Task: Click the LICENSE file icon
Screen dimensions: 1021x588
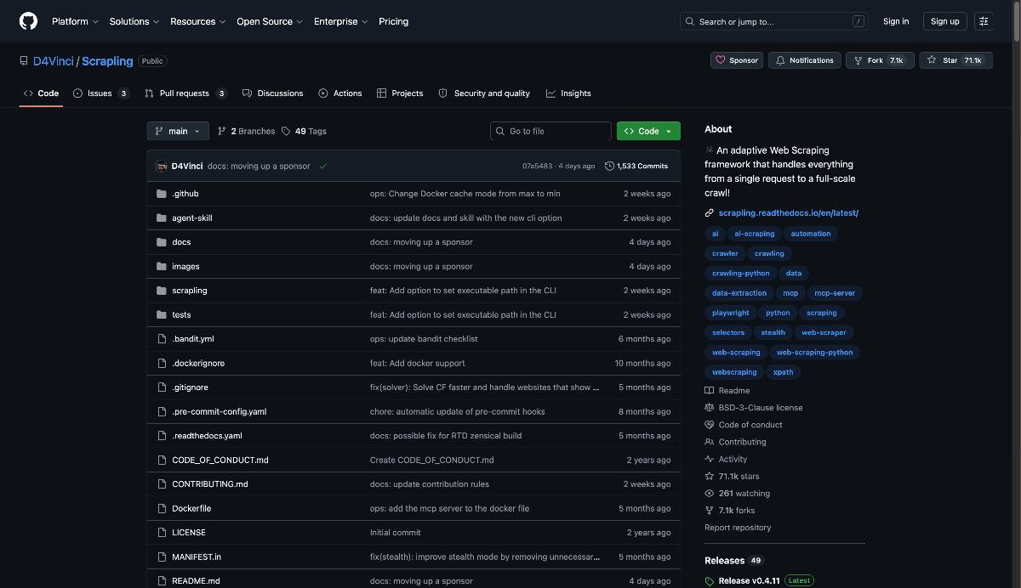Action: 162,533
